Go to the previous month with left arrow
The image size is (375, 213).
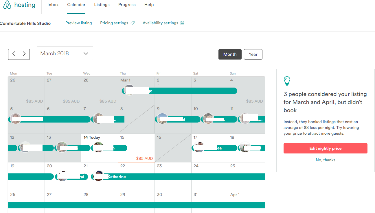tap(14, 54)
